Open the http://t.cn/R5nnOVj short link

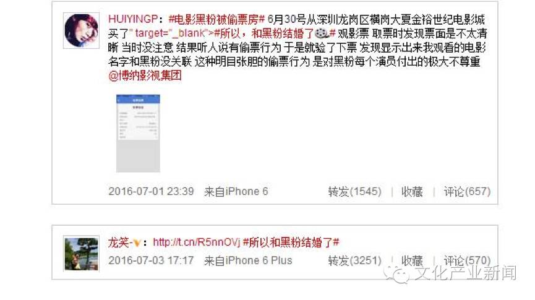pos(197,242)
